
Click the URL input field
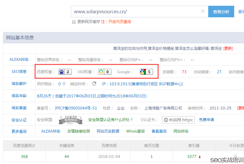click(136, 12)
